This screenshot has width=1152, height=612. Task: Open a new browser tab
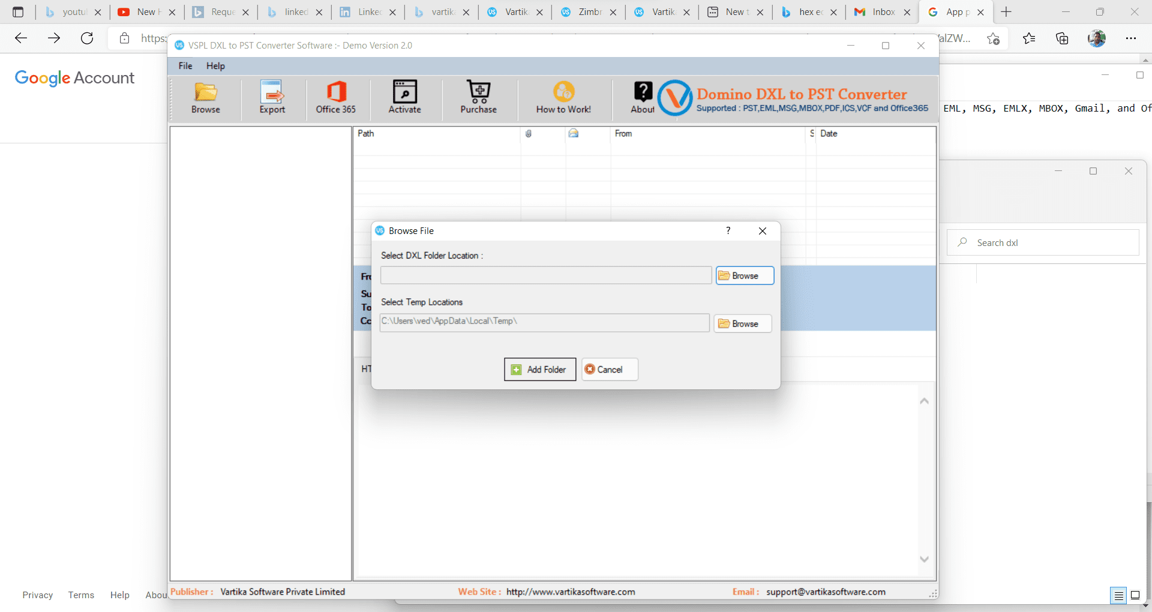pos(1006,12)
